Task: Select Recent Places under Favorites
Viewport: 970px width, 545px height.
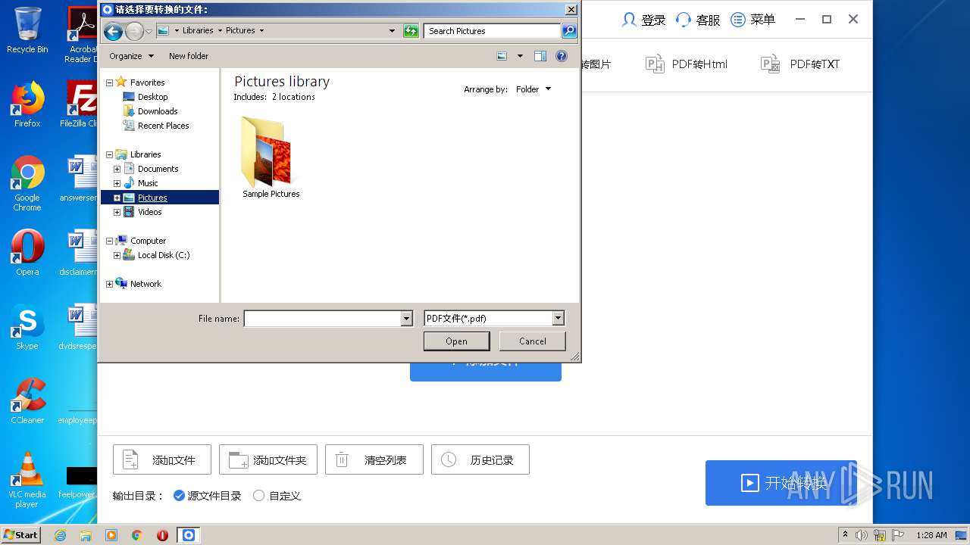Action: click(x=163, y=126)
